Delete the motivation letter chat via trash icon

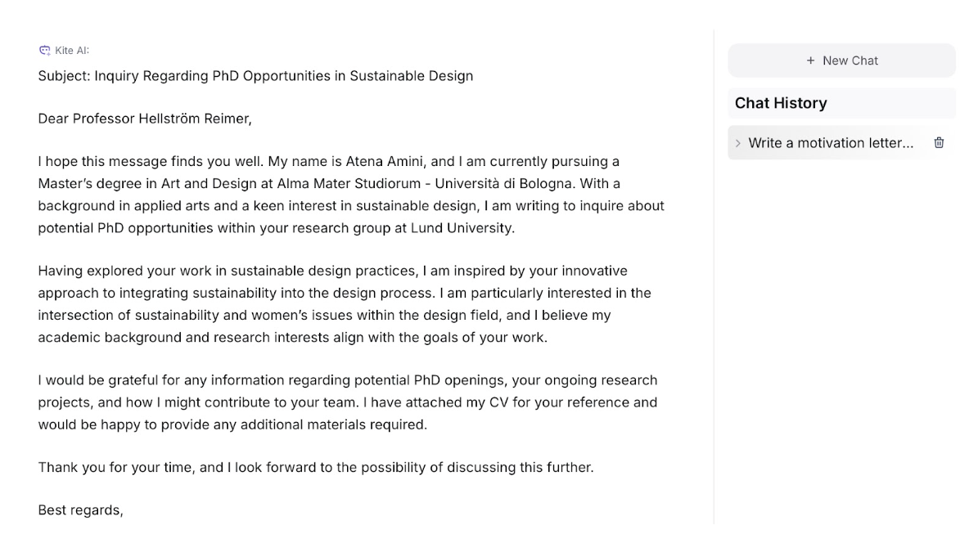939,143
